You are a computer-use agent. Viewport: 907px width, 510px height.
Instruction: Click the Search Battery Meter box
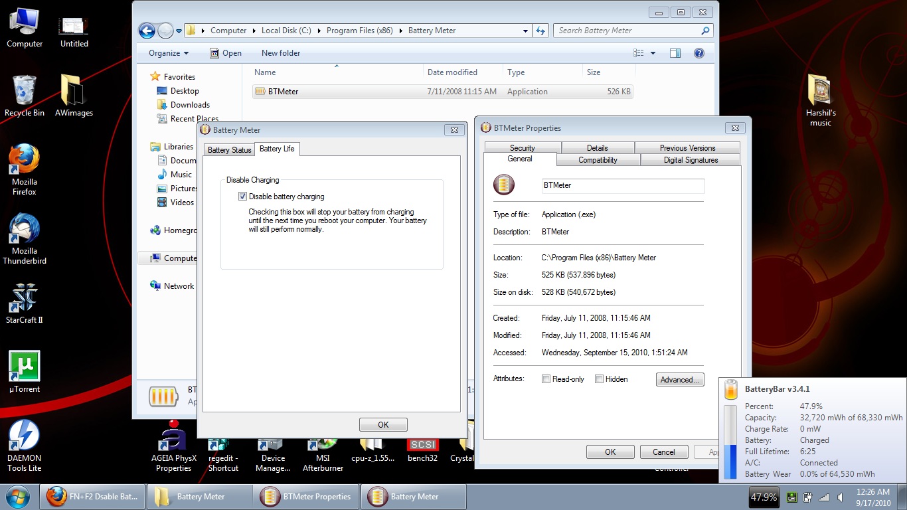click(x=634, y=31)
